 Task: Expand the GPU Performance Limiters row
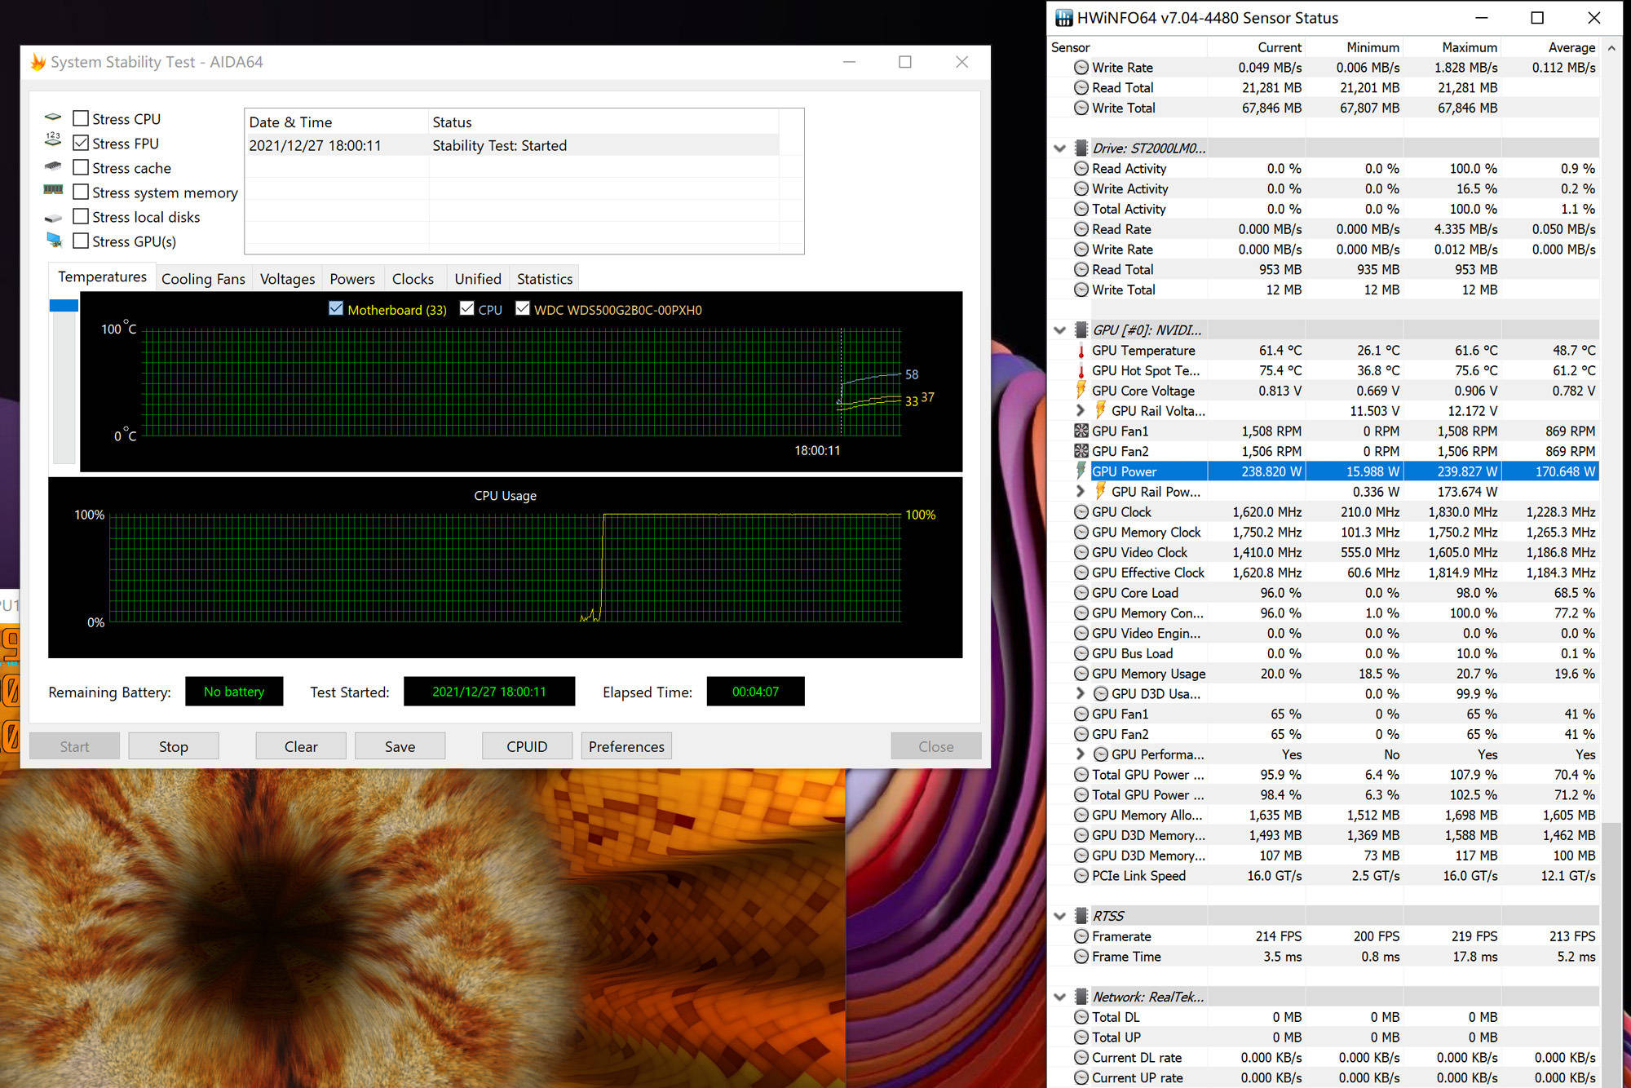pyautogui.click(x=1081, y=754)
